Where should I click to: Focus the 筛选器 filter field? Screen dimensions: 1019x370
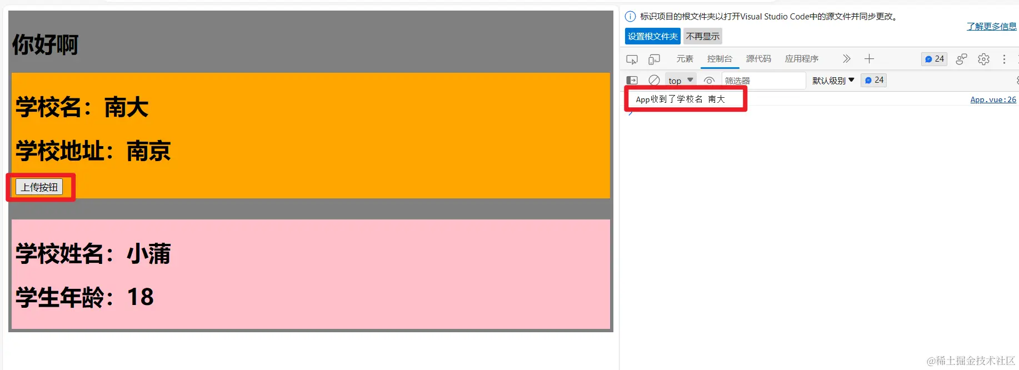(763, 81)
